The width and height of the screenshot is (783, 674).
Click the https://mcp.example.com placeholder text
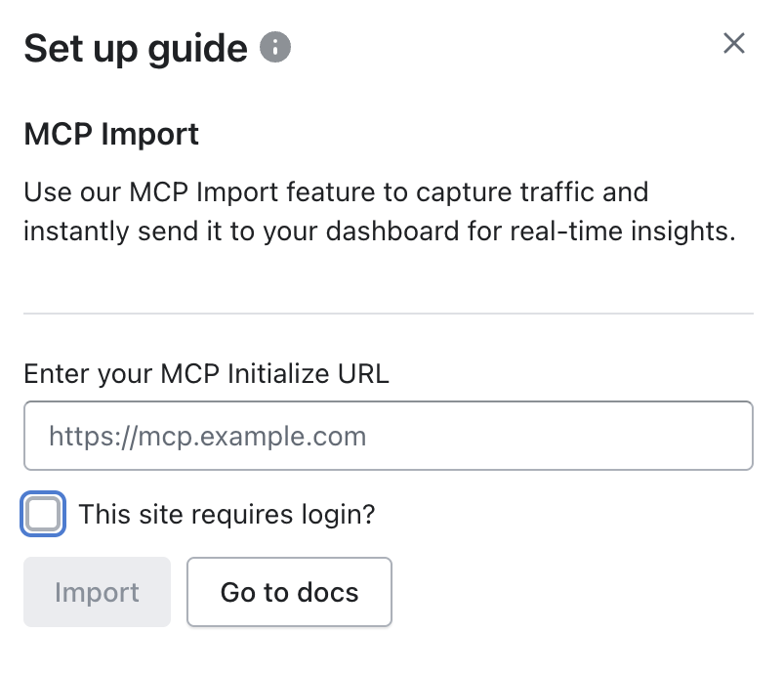click(208, 436)
